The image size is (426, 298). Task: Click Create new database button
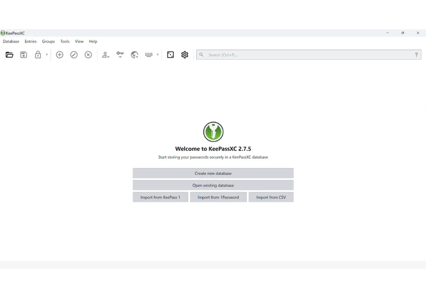(213, 173)
